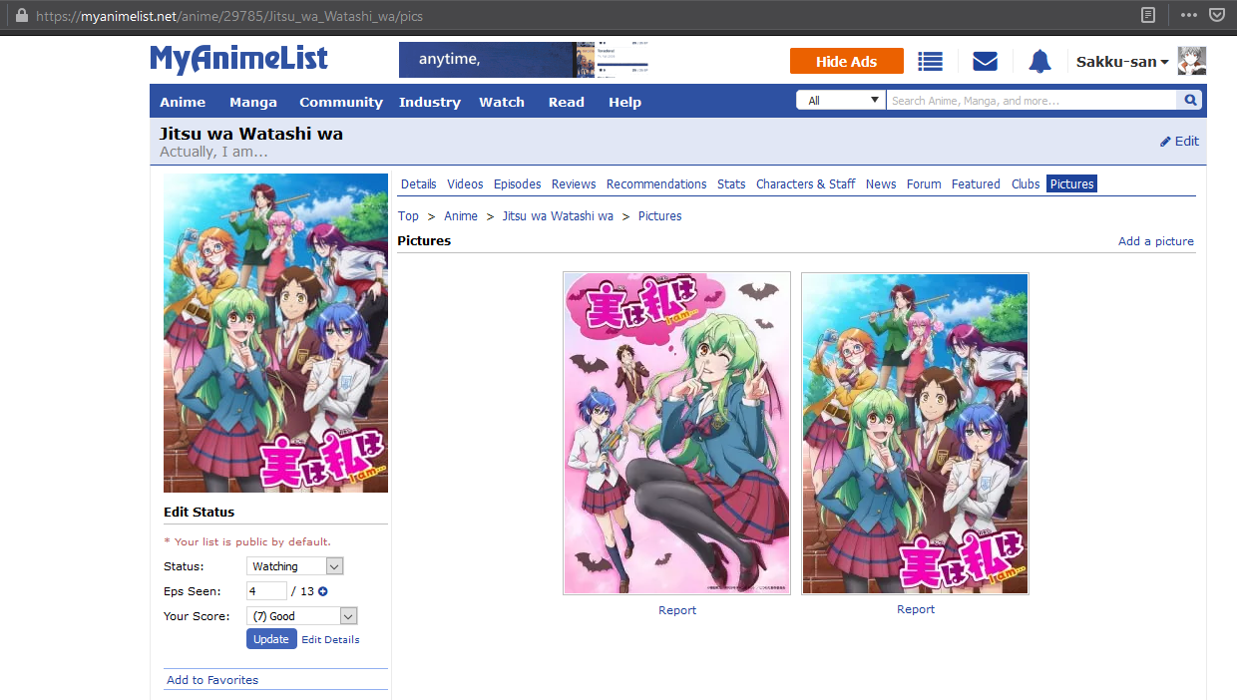Open the Status 'Watching' dropdown

pyautogui.click(x=295, y=566)
